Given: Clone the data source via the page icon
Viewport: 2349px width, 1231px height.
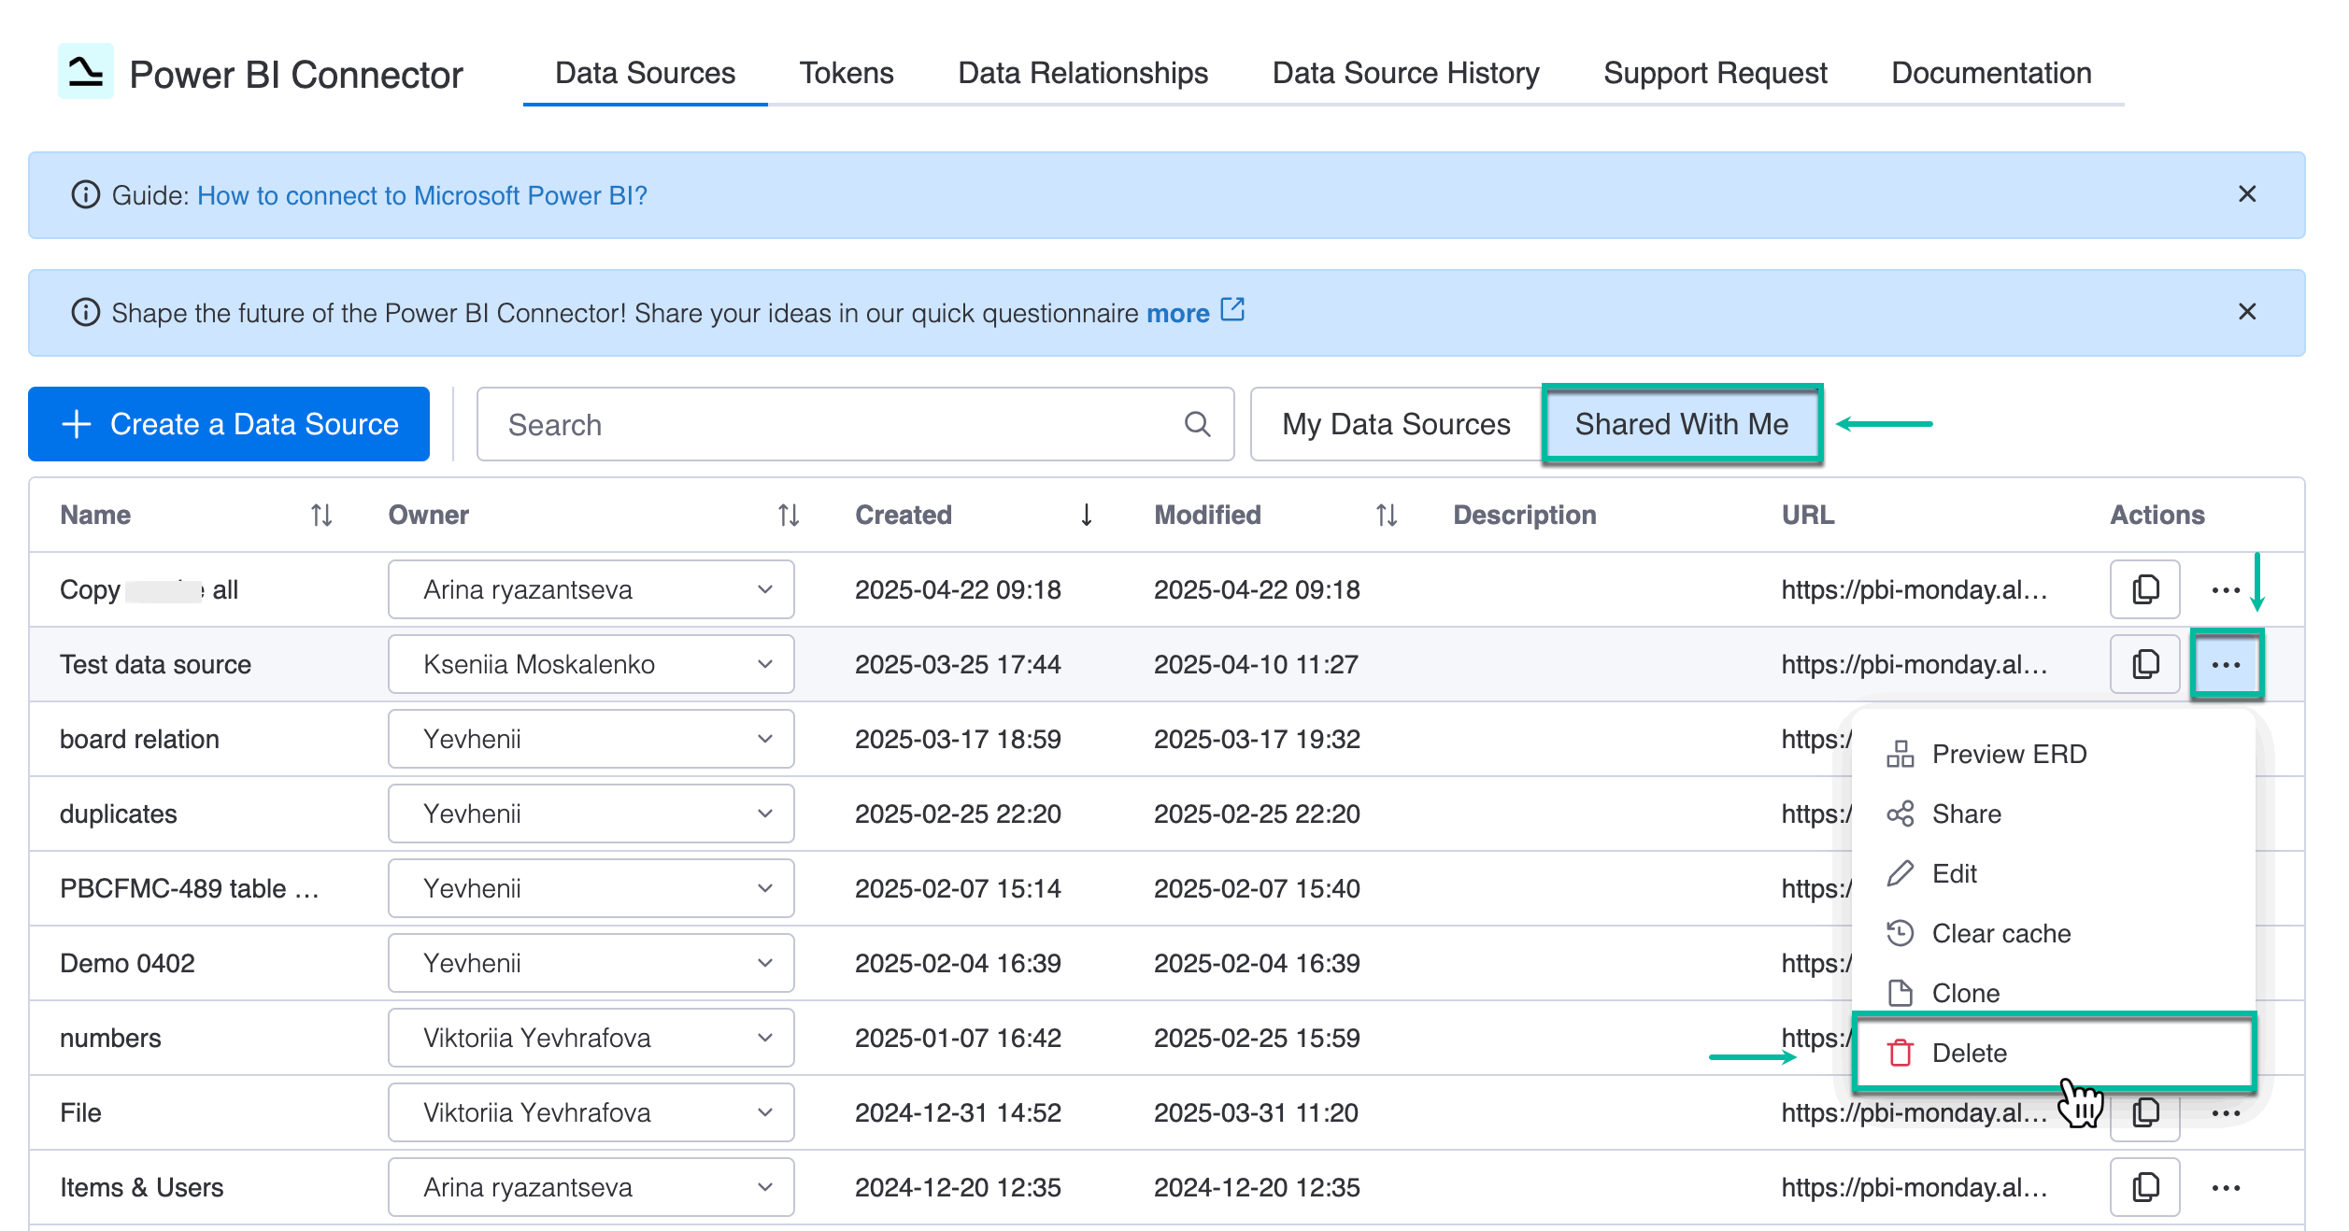Looking at the screenshot, I should (1901, 993).
